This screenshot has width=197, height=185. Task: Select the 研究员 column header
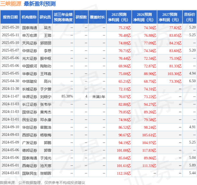pyautogui.click(x=45, y=17)
